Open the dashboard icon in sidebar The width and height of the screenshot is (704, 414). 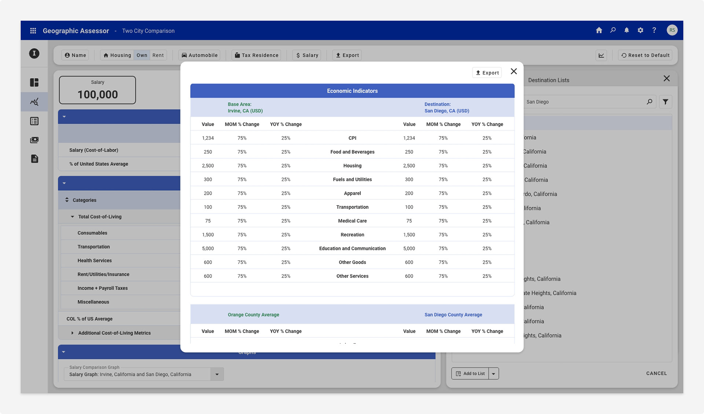[34, 83]
